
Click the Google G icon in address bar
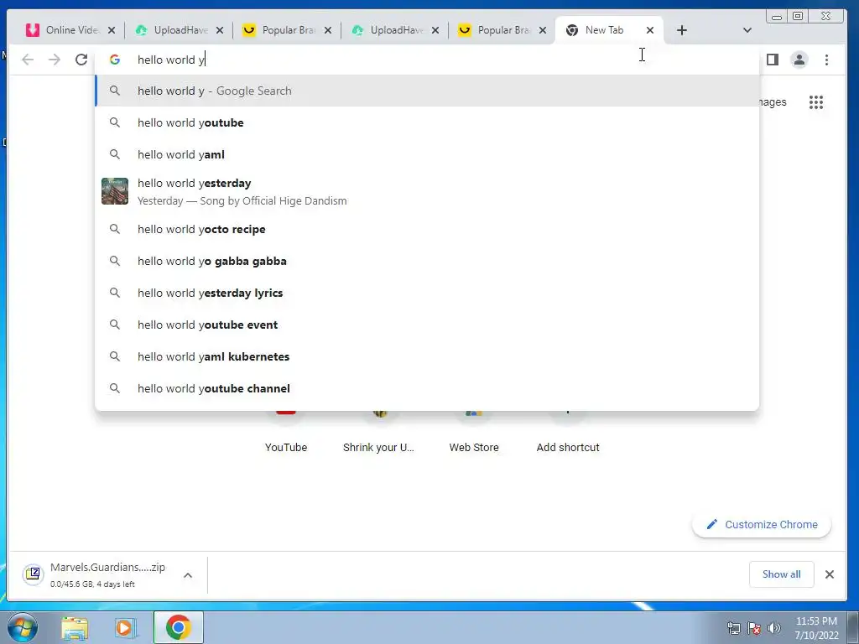pyautogui.click(x=114, y=60)
